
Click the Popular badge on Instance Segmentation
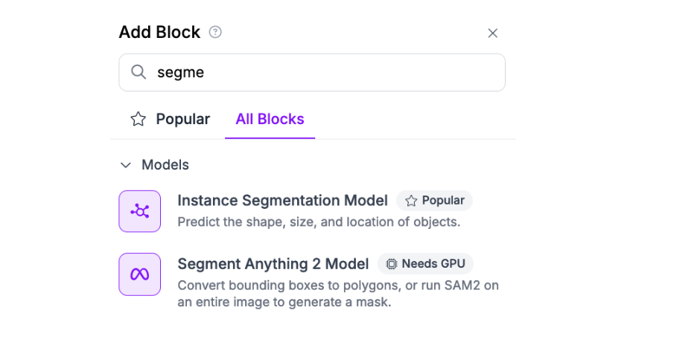tap(435, 200)
